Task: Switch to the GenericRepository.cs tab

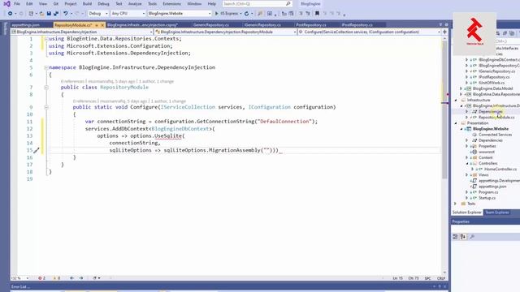Action: click(x=211, y=25)
